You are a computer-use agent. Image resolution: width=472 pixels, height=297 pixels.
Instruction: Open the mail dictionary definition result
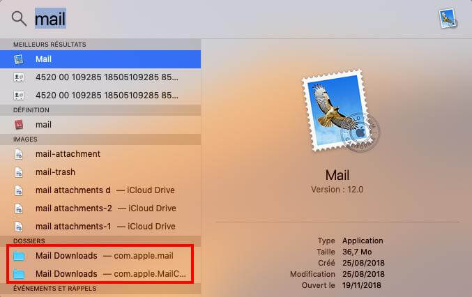click(x=100, y=125)
